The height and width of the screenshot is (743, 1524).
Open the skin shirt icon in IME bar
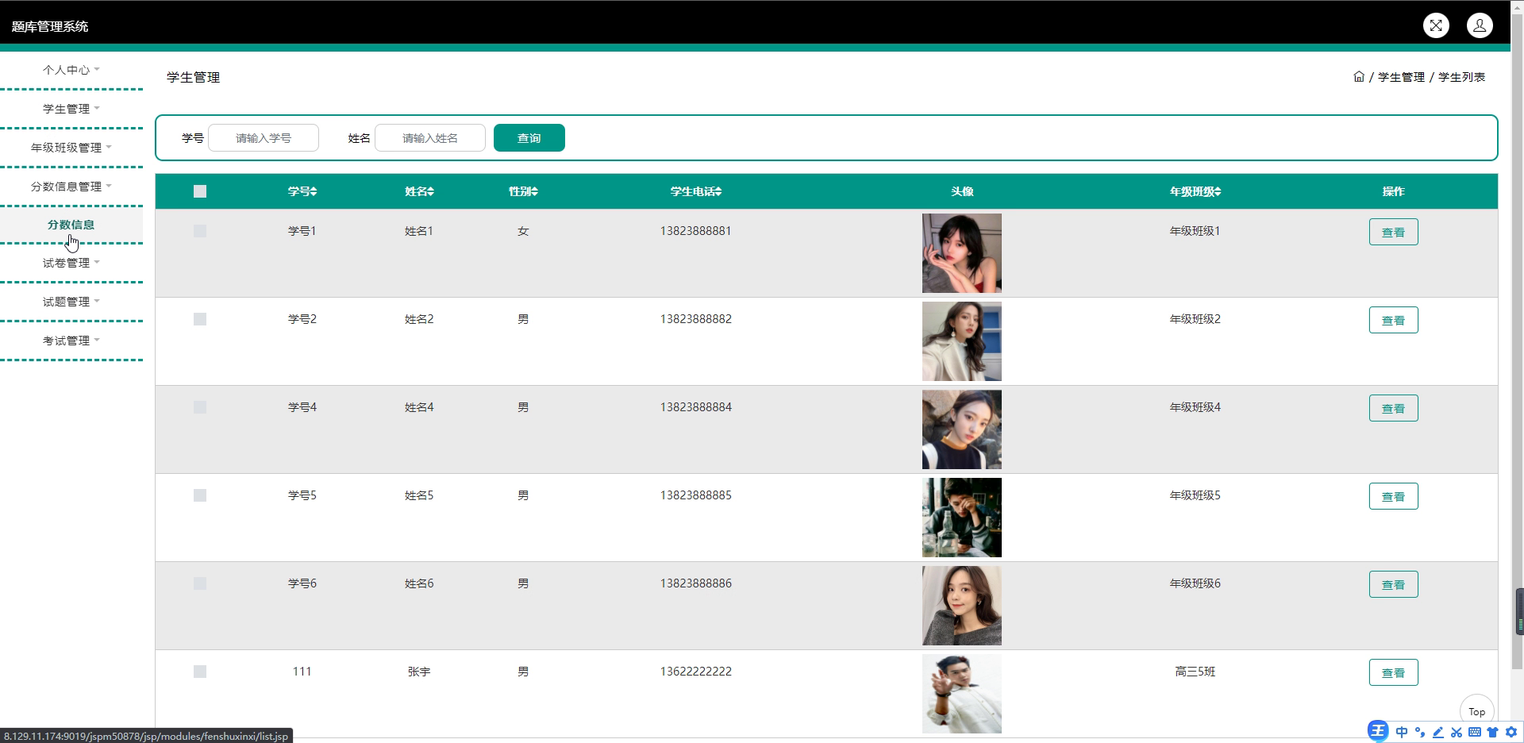pyautogui.click(x=1492, y=732)
